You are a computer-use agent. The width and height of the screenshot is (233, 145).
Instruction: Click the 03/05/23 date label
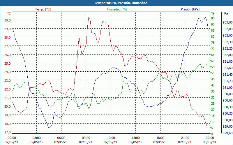point(209,142)
